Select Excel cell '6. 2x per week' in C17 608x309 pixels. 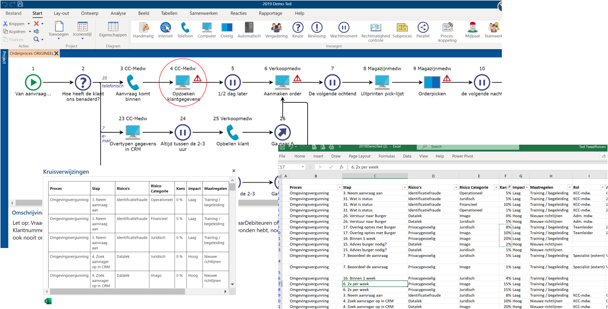point(375,284)
